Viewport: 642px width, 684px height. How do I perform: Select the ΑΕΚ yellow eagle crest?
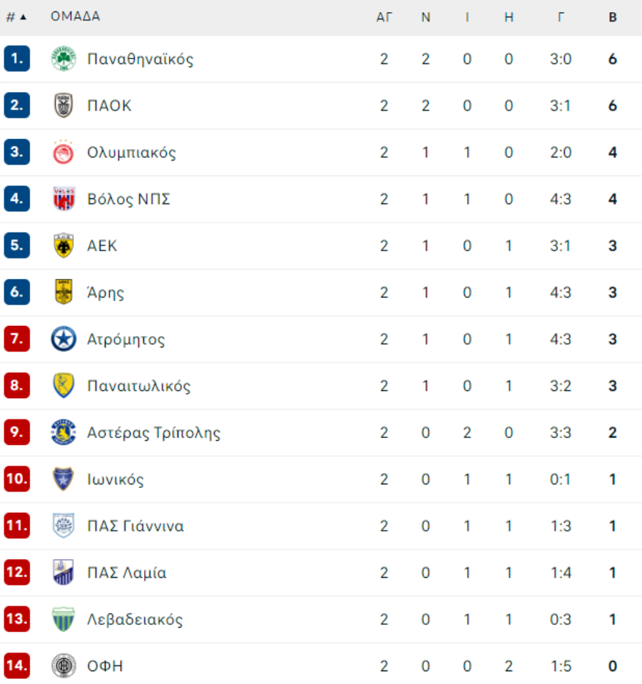tap(63, 245)
